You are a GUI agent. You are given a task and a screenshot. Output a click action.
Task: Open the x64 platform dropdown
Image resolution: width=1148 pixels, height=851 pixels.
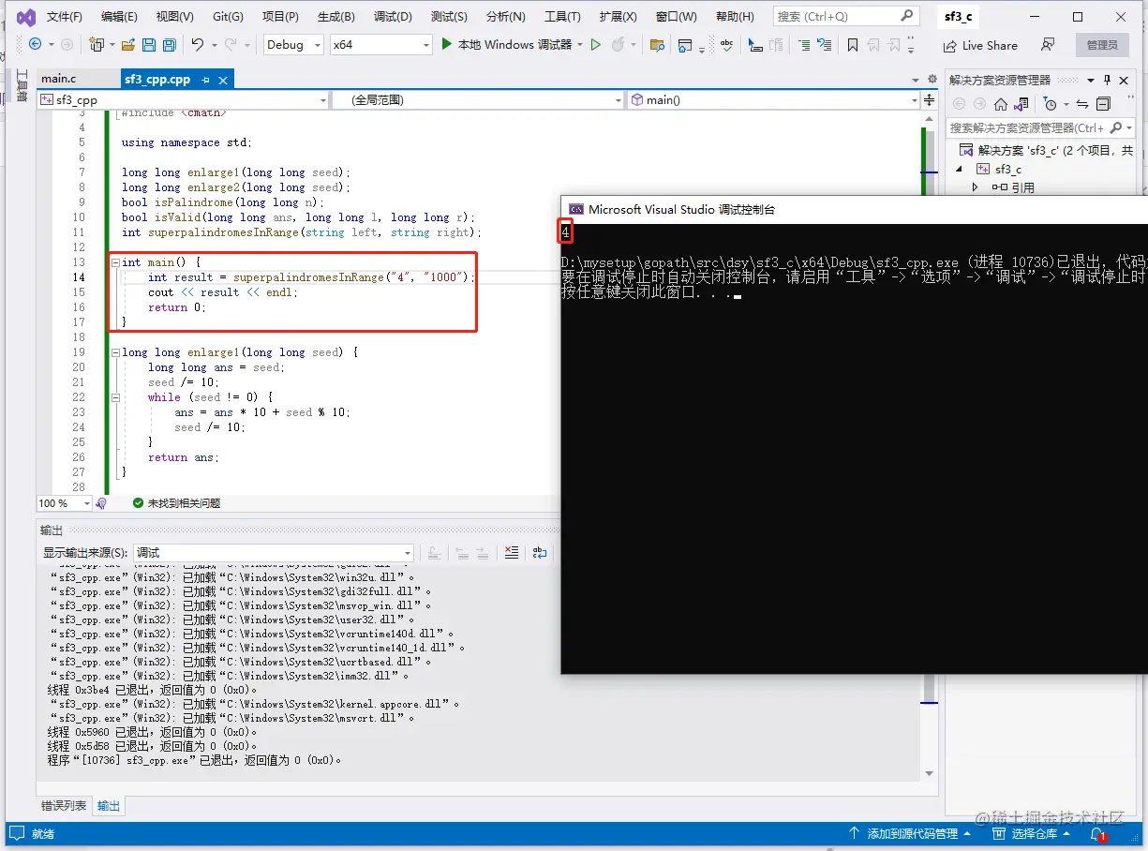tap(380, 44)
